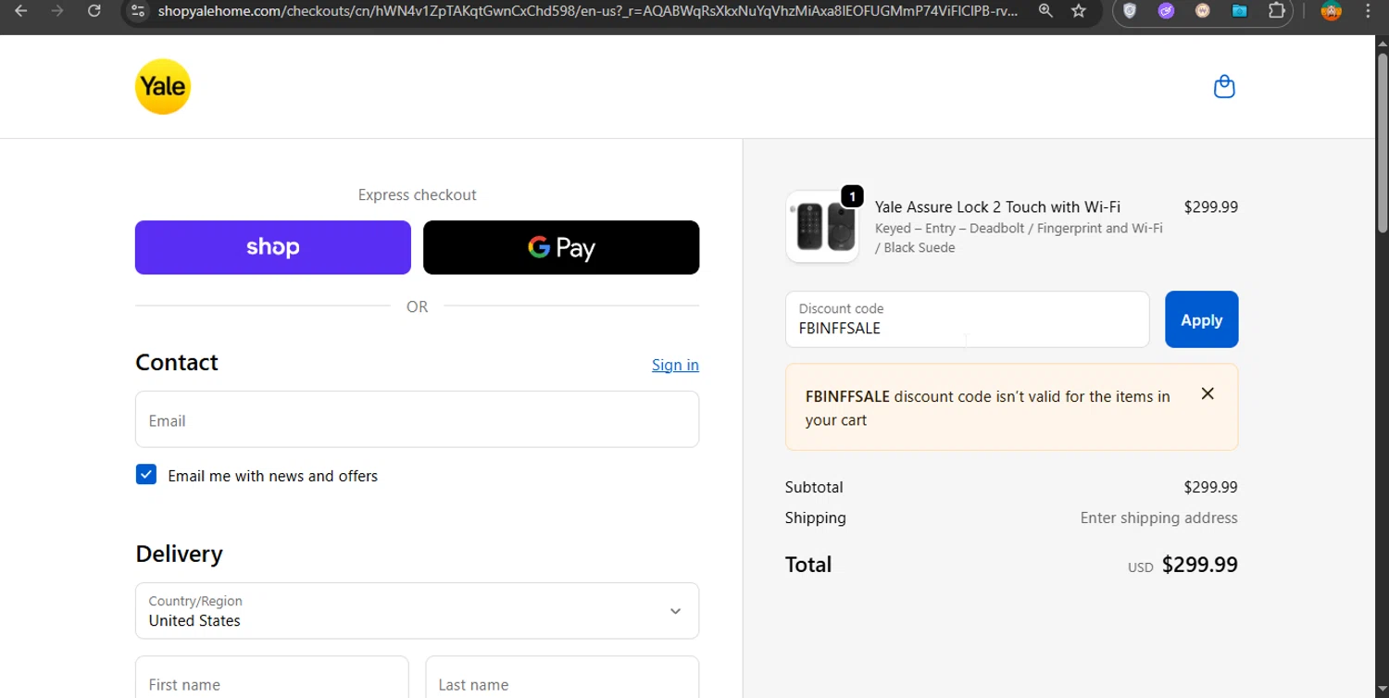1389x698 pixels.
Task: Click the browser forward arrow
Action: tap(57, 11)
